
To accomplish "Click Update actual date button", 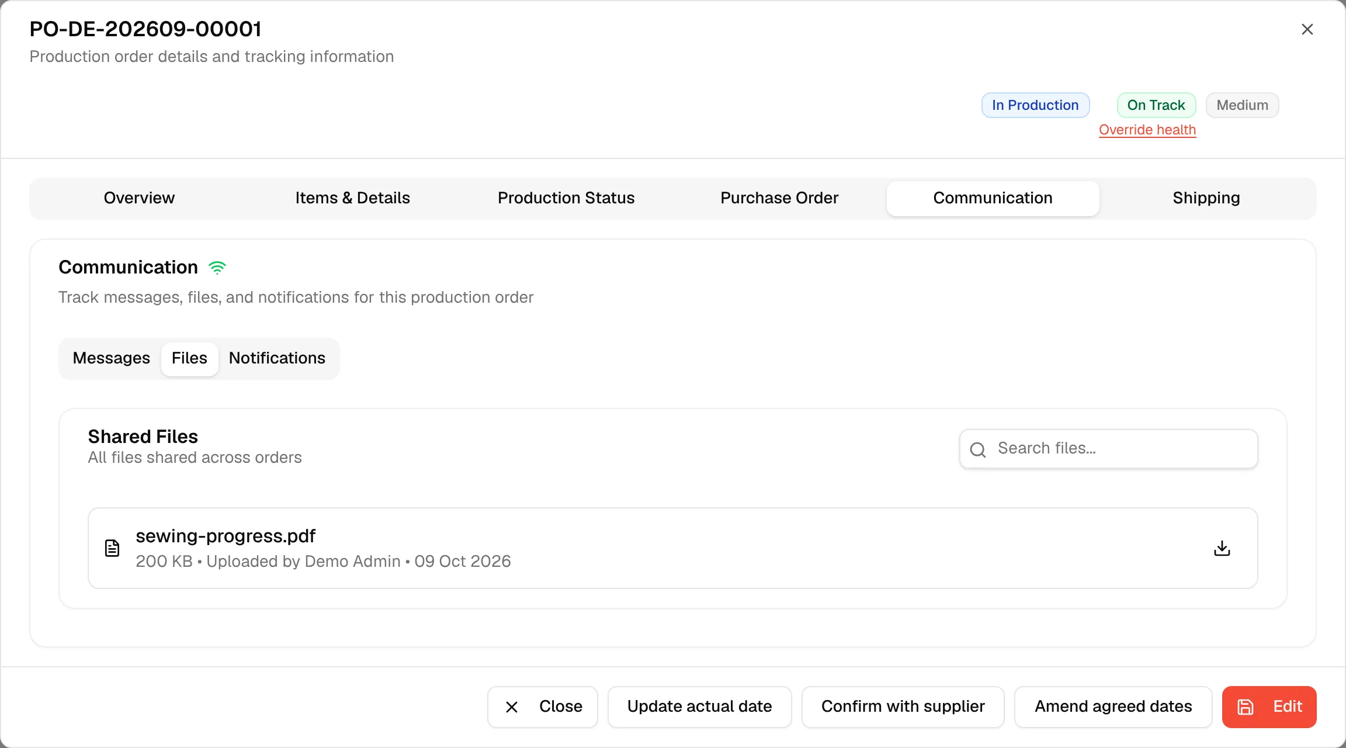I will 700,707.
